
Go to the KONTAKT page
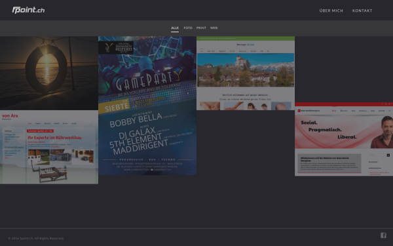click(362, 10)
